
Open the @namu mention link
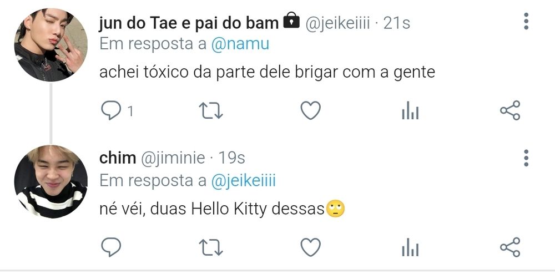tap(240, 44)
